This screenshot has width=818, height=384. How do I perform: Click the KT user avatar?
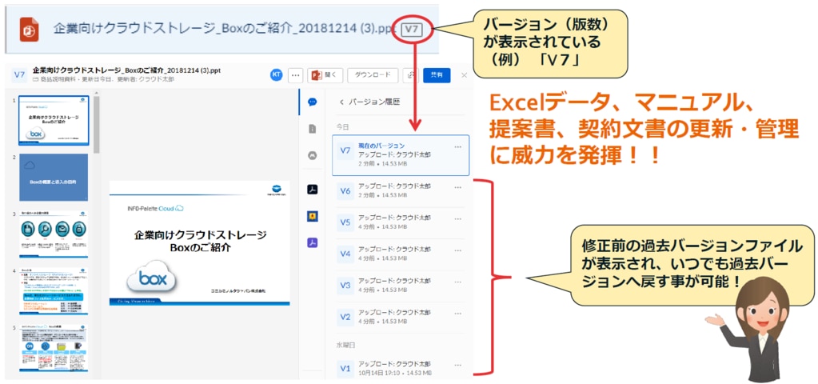277,75
